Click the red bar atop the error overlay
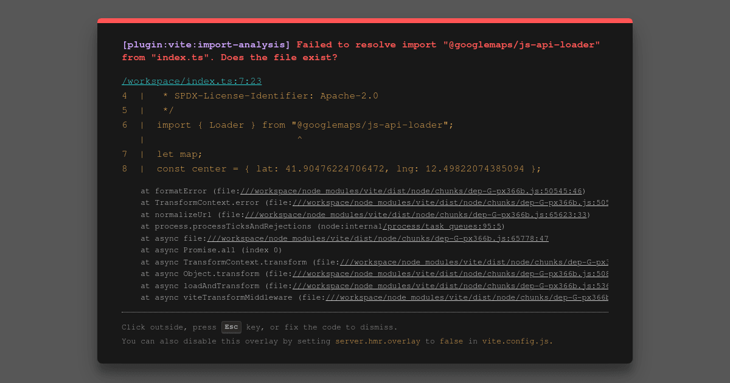The image size is (730, 383). 365,21
